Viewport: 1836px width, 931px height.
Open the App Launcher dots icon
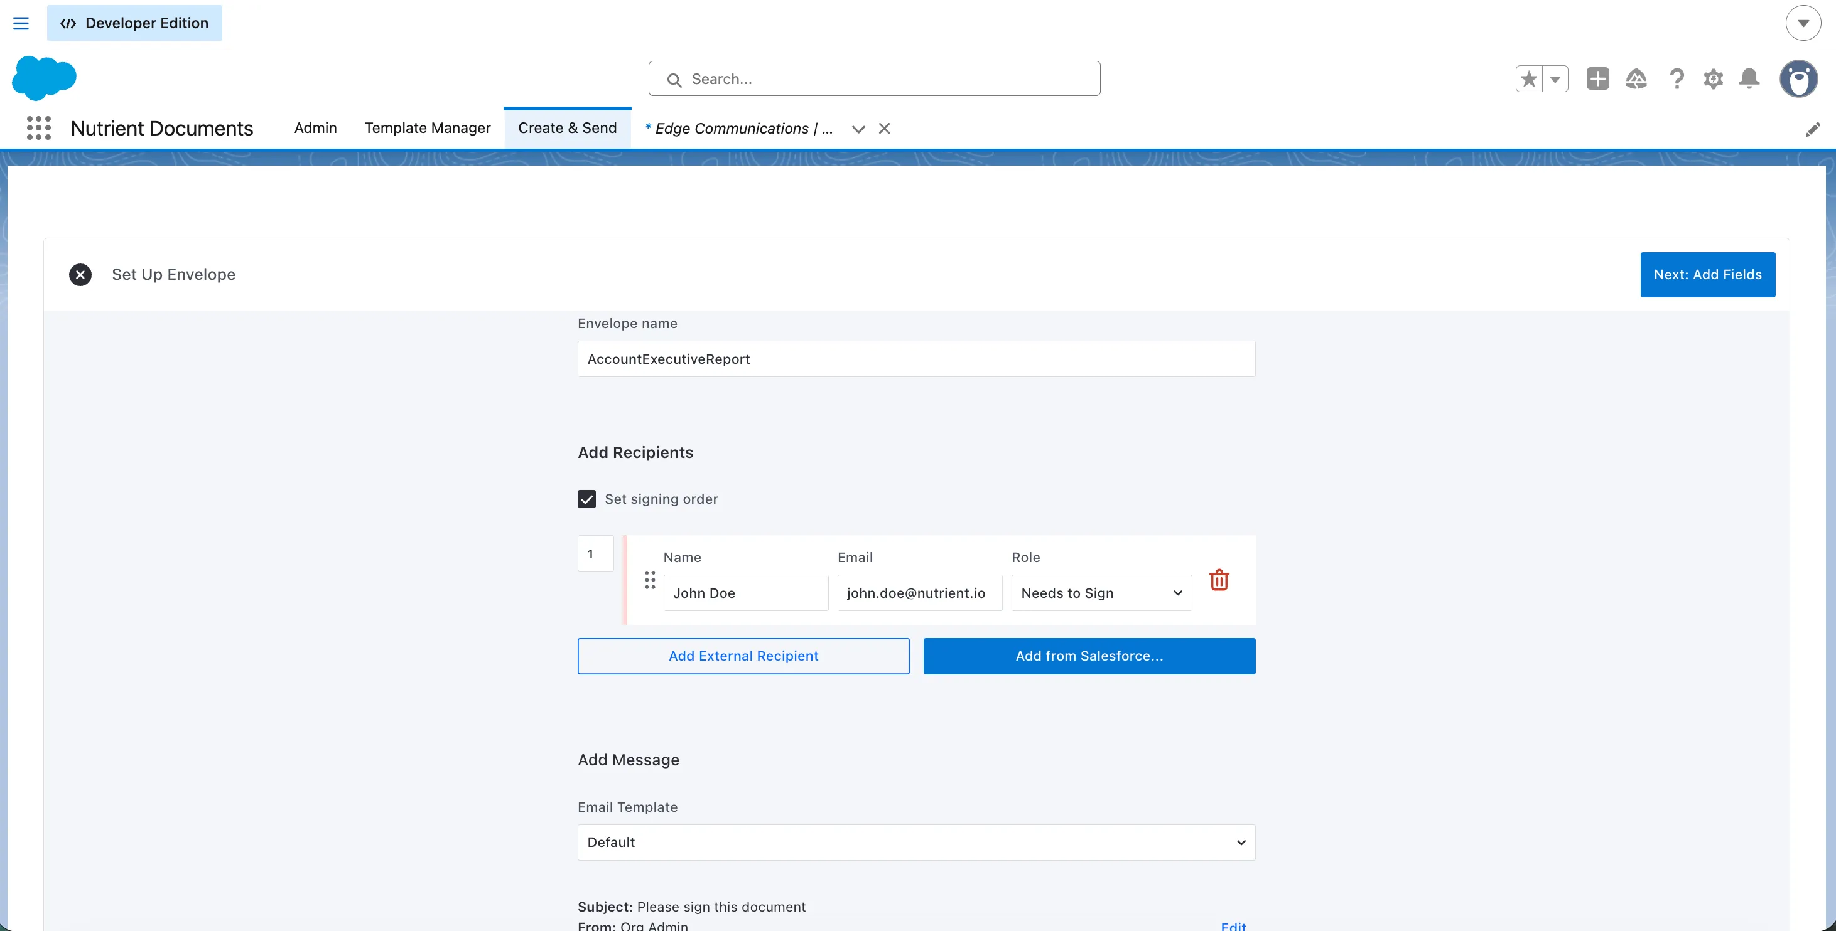click(x=38, y=128)
